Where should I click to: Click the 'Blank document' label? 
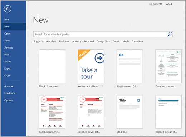click(x=48, y=86)
